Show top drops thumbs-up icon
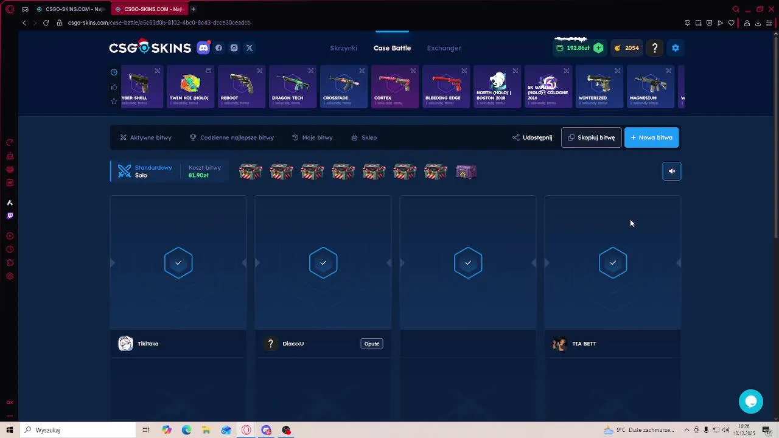 point(114,87)
